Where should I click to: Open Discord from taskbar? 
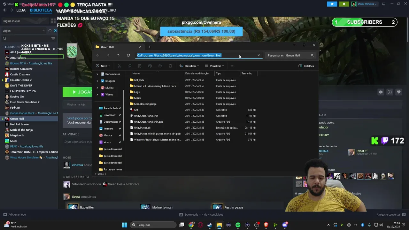[x=285, y=225]
